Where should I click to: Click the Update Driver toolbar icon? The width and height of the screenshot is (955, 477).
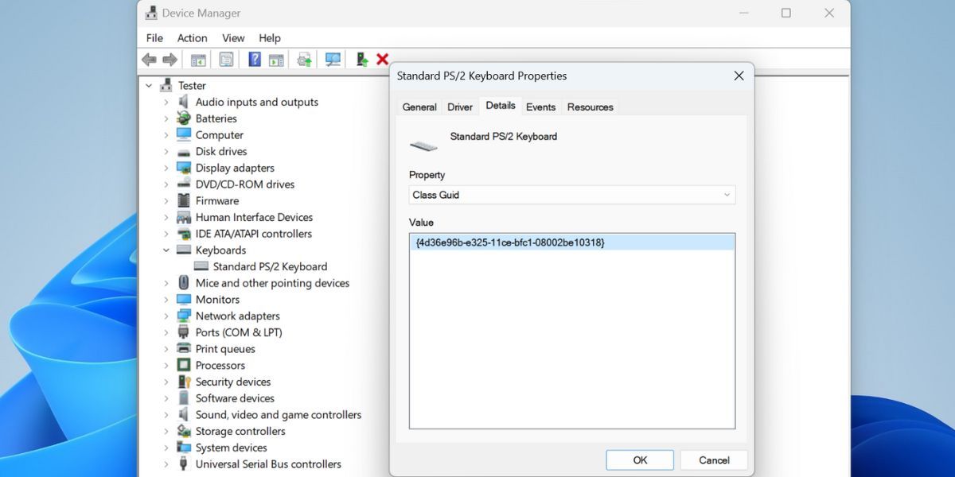pyautogui.click(x=303, y=59)
